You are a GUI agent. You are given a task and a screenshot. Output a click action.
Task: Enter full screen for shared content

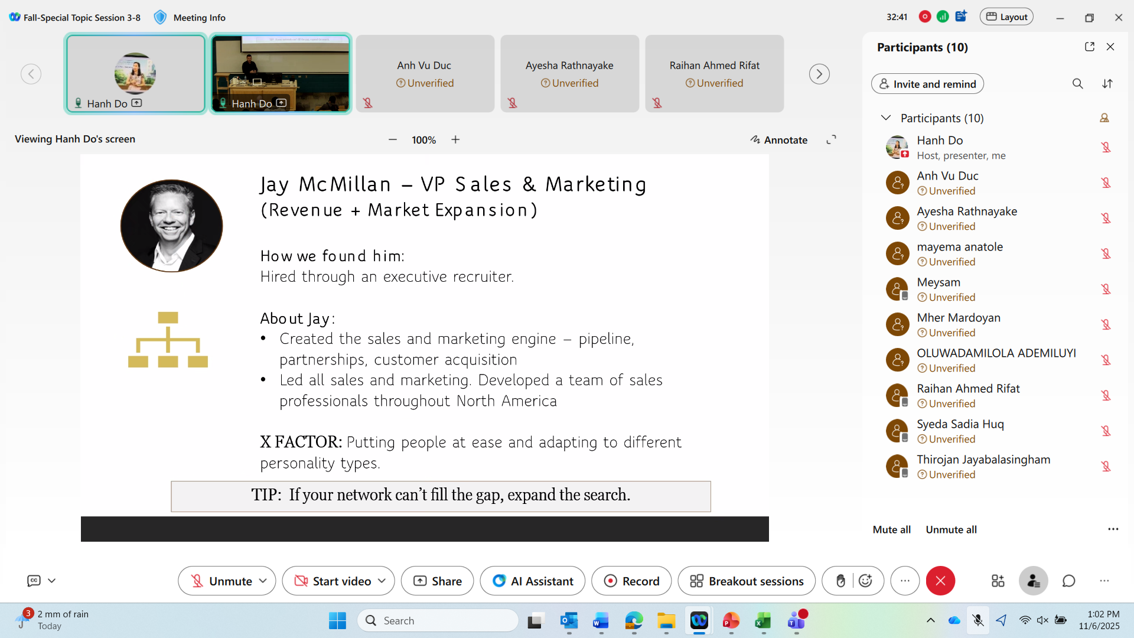(831, 140)
